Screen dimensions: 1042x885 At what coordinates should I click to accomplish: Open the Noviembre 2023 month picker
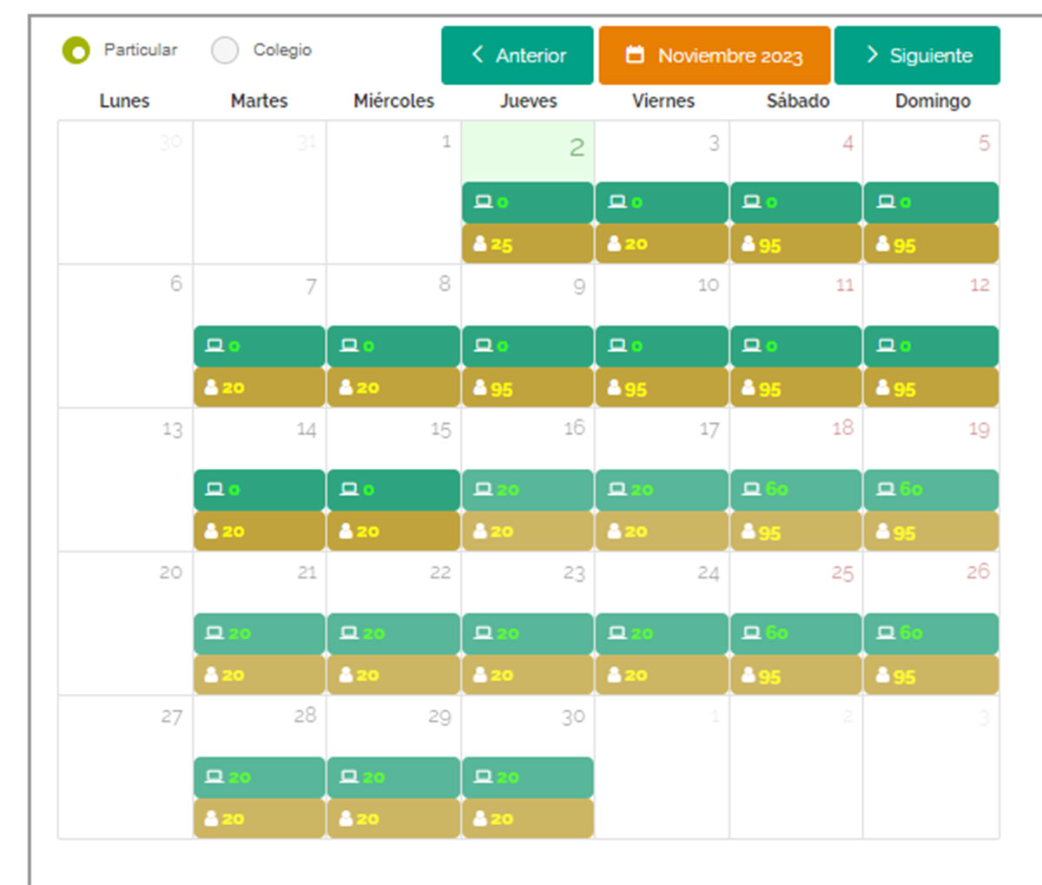pyautogui.click(x=715, y=56)
